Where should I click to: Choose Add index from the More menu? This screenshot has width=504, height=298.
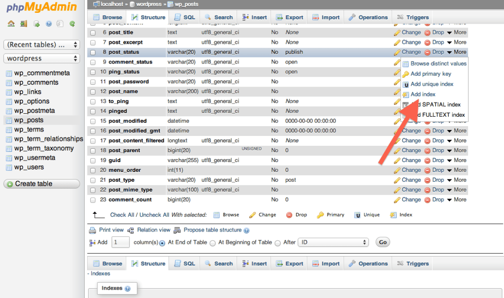(x=423, y=95)
